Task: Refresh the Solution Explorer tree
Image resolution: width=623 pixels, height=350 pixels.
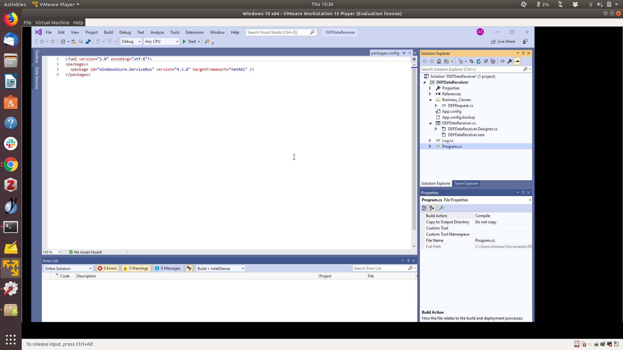Action: (479, 61)
